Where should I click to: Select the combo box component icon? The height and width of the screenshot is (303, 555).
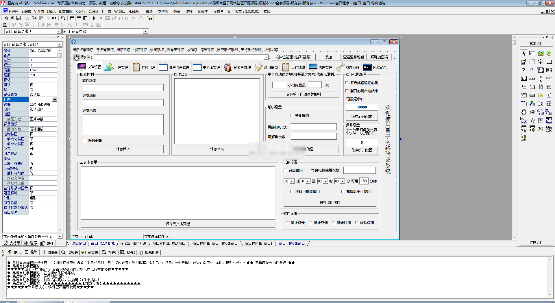point(541,70)
